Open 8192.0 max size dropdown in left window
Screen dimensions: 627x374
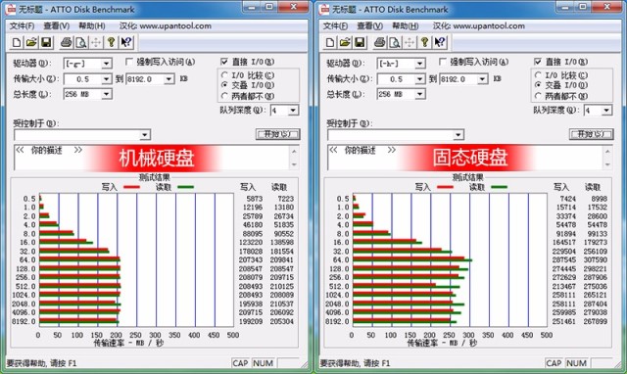[x=169, y=79]
